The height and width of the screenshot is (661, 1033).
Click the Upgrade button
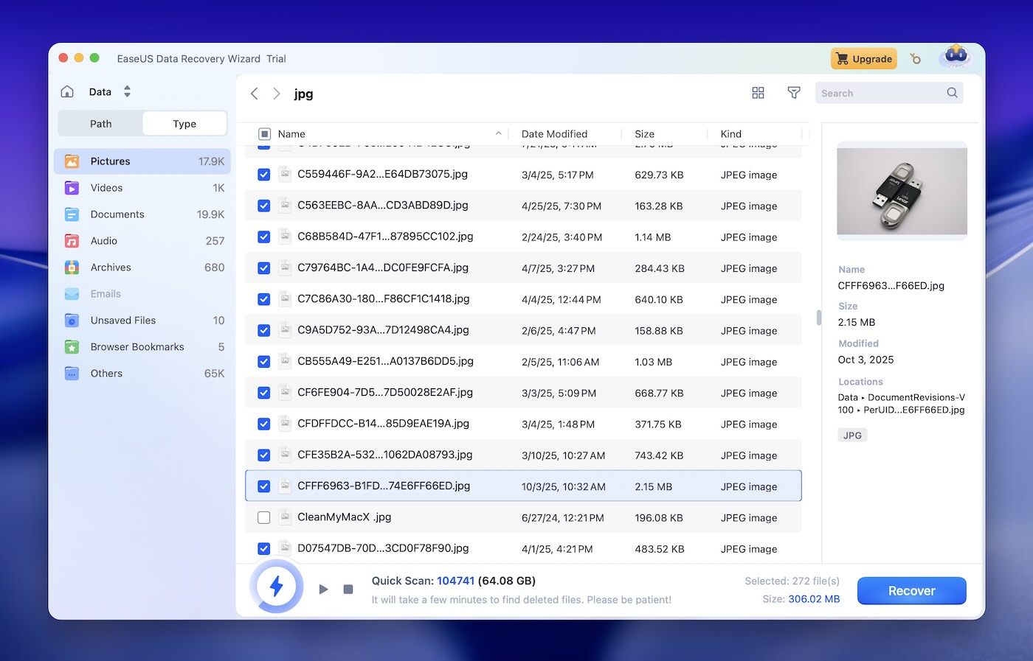(863, 58)
